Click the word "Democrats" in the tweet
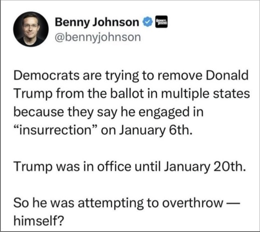 [47, 75]
